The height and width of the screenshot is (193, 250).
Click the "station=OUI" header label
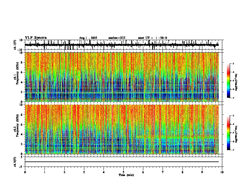click(117, 38)
